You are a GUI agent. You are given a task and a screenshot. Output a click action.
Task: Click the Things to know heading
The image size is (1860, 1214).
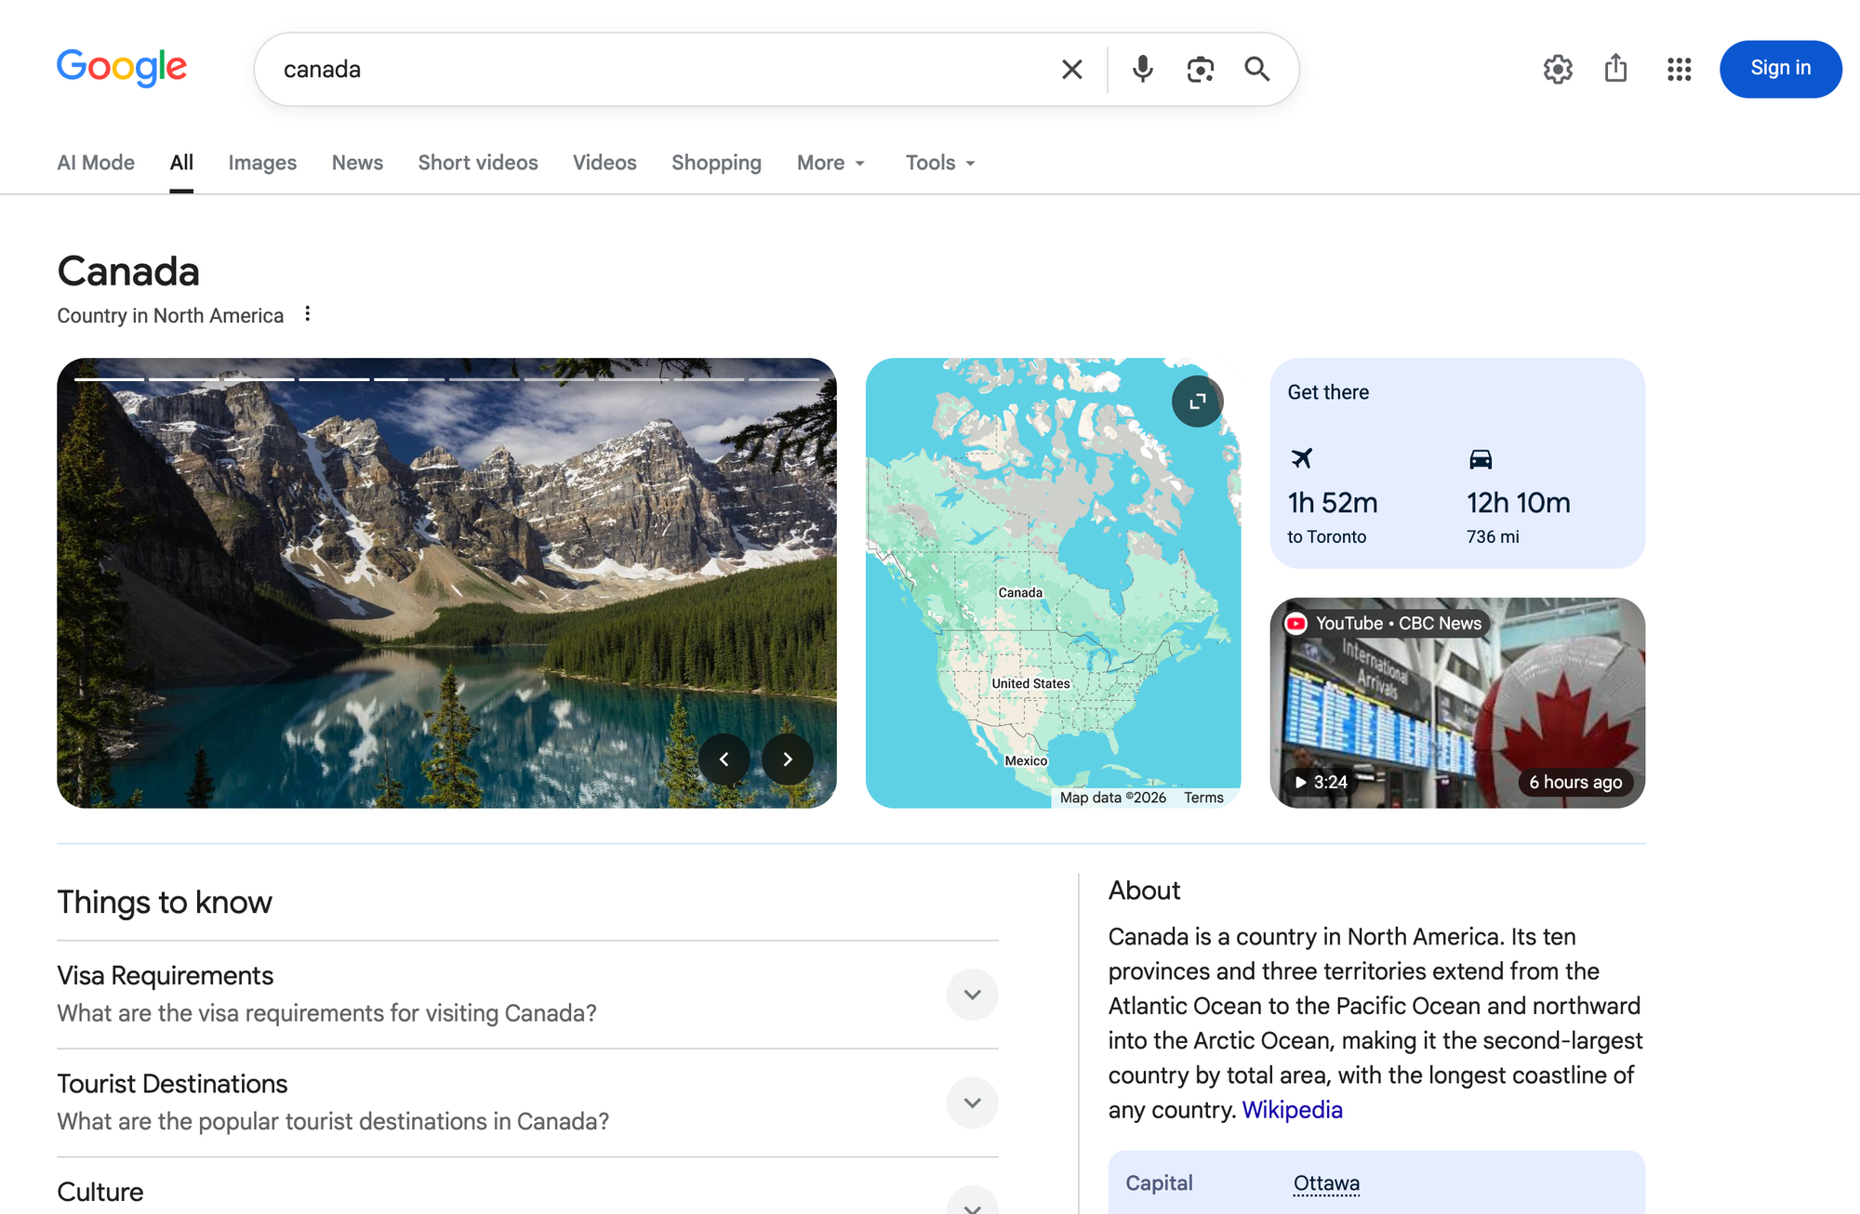click(165, 902)
